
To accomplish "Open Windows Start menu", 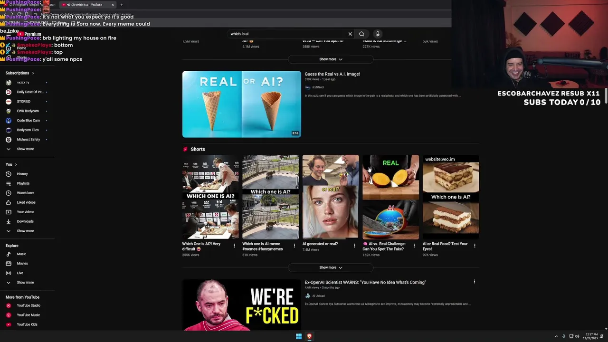I will 299,336.
